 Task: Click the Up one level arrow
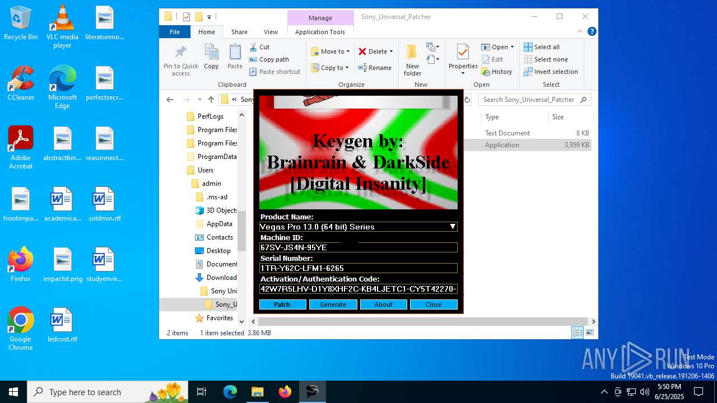pos(211,100)
